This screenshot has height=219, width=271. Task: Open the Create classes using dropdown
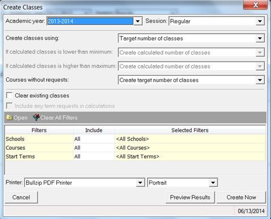(260, 38)
